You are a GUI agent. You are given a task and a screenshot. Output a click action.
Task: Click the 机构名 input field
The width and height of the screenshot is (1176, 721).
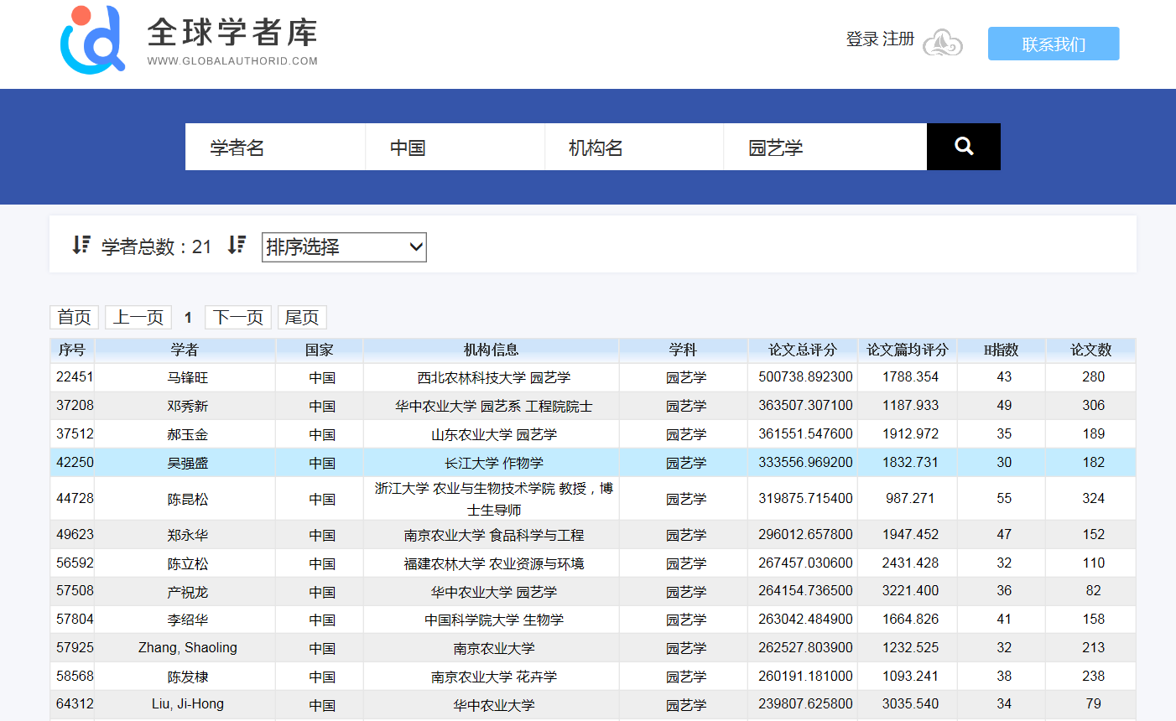click(x=633, y=148)
